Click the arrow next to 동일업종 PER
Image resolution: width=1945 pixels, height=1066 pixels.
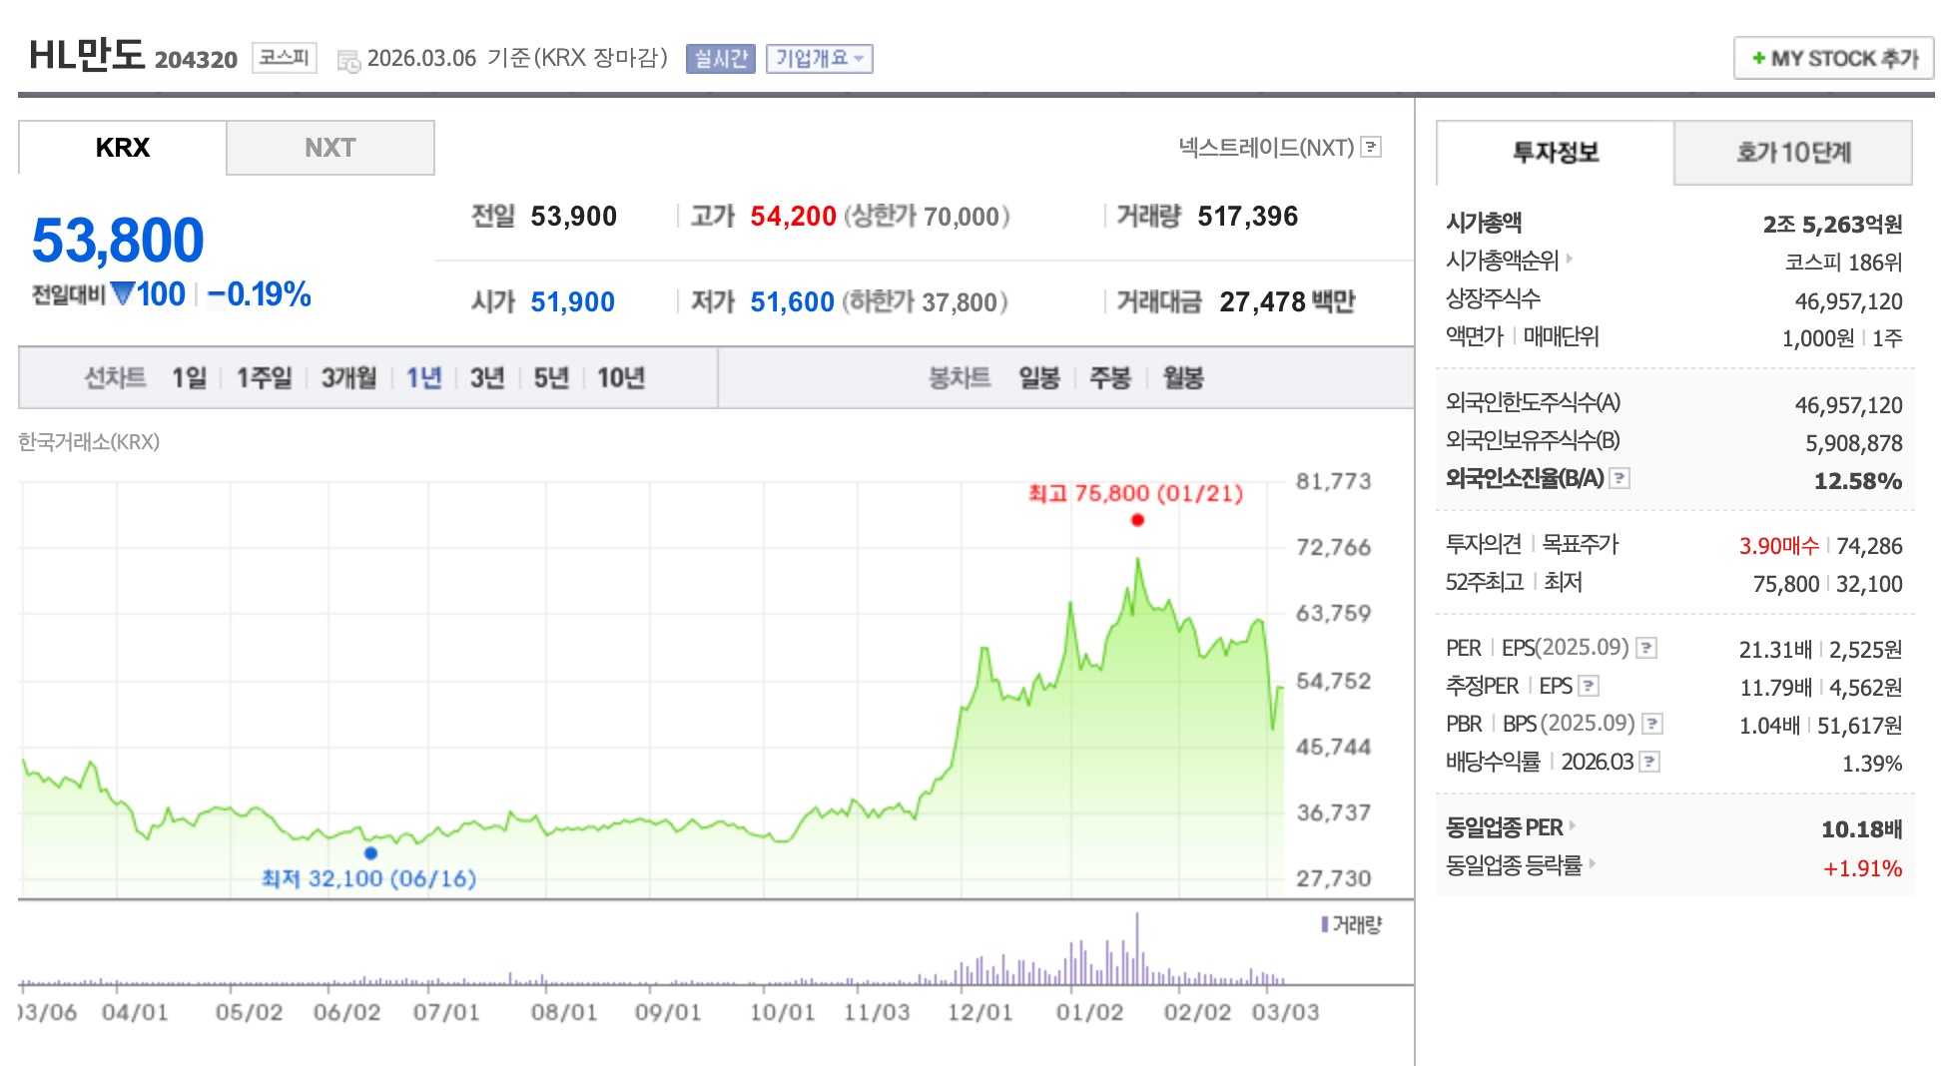tap(1573, 825)
